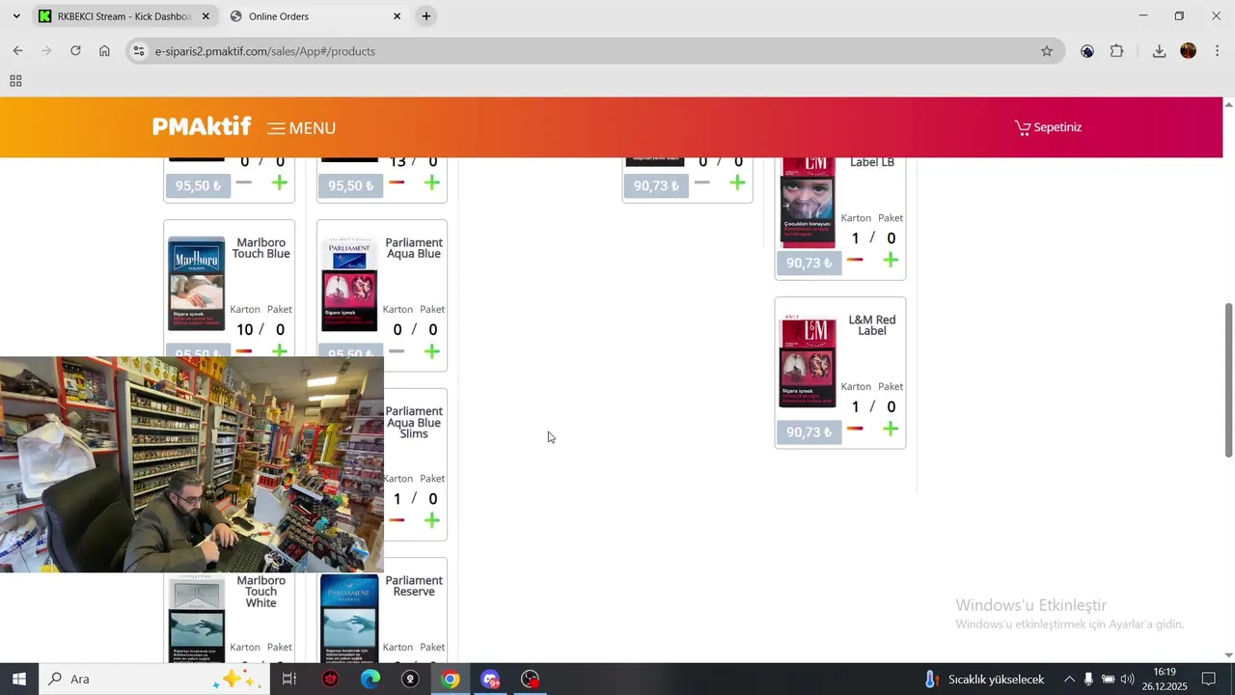Open the Windows notification center
Viewport: 1235px width, 695px height.
(x=1208, y=679)
